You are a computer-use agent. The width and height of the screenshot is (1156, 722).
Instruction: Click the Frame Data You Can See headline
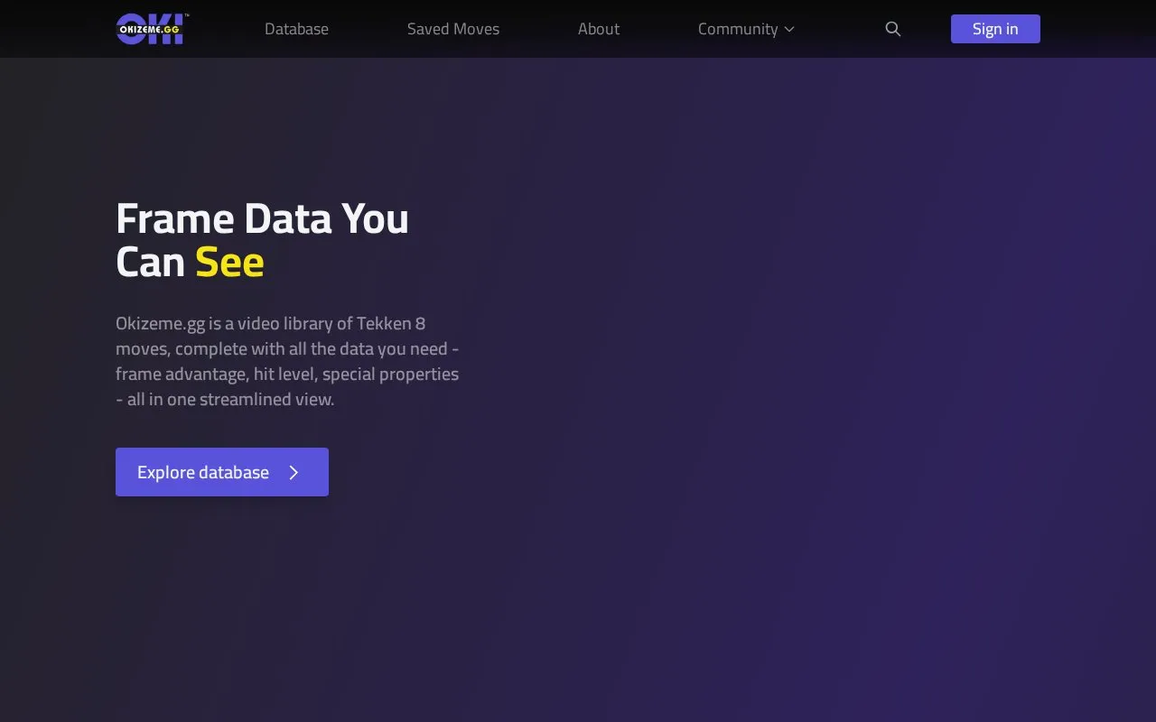coord(262,240)
